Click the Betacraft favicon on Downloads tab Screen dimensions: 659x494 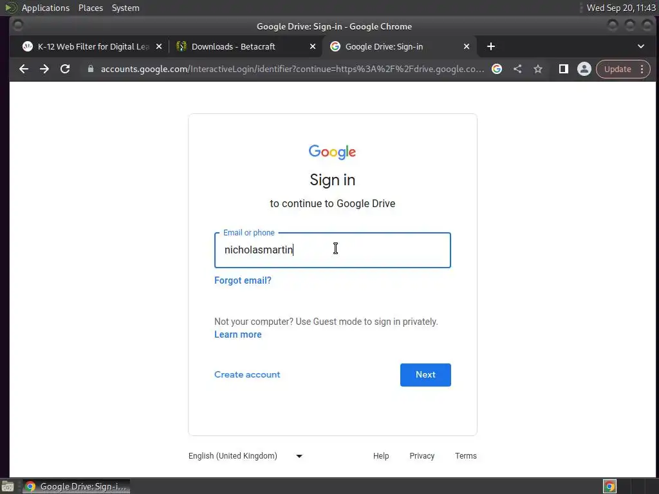pos(181,46)
